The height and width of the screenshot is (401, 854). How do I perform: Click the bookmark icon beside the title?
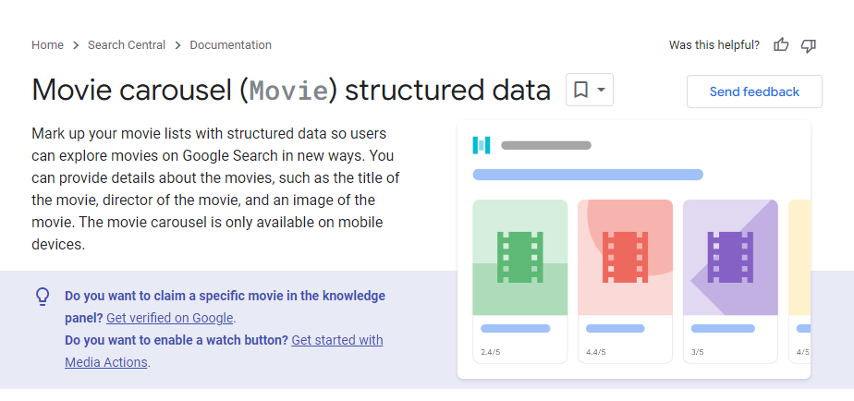coord(580,90)
